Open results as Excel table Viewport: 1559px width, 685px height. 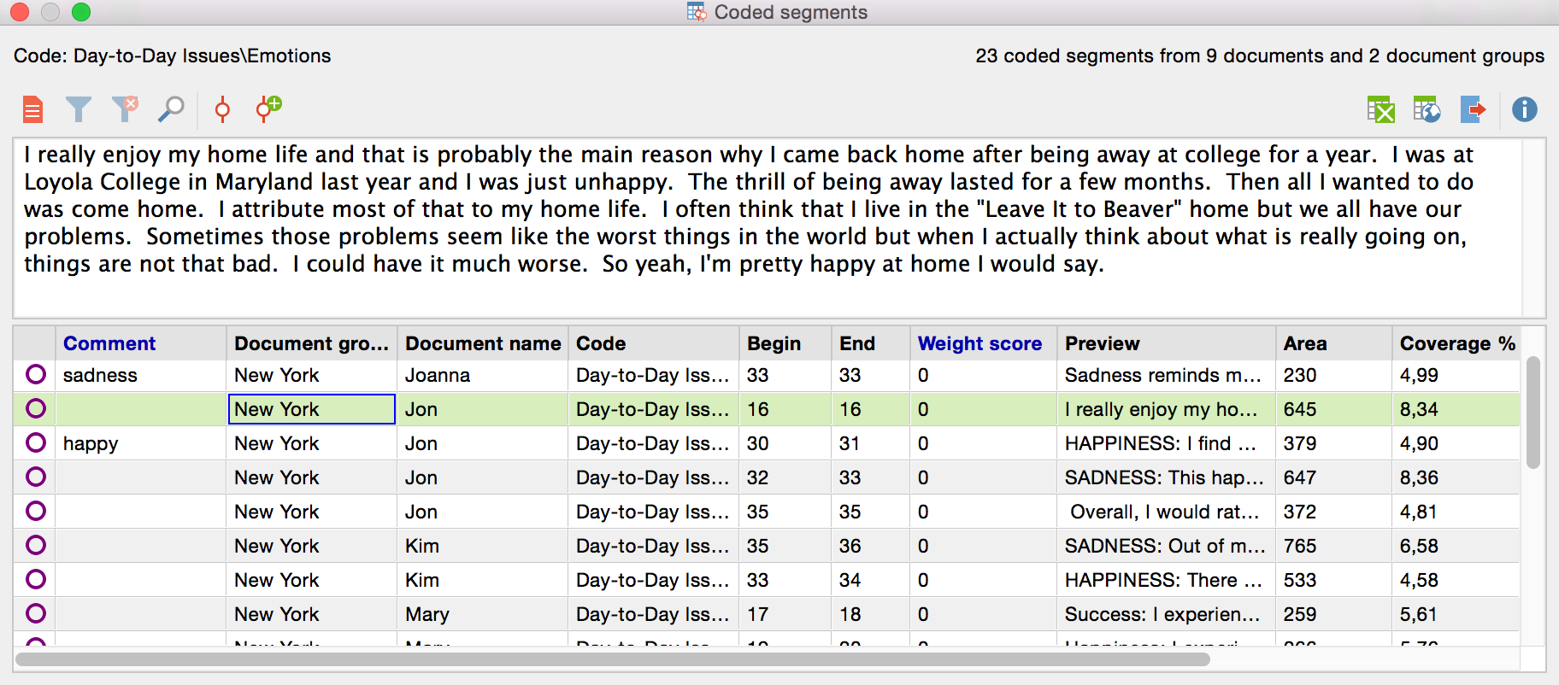click(1380, 109)
